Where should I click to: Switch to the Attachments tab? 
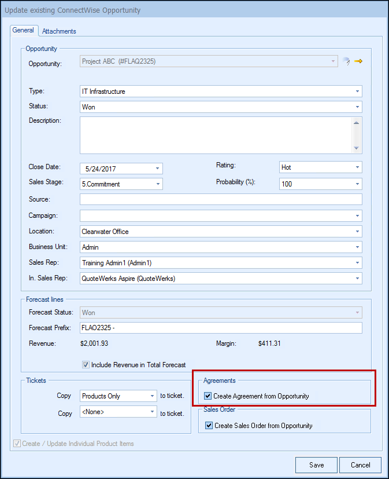[59, 31]
